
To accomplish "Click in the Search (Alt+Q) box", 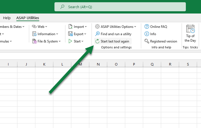I will [120, 7].
